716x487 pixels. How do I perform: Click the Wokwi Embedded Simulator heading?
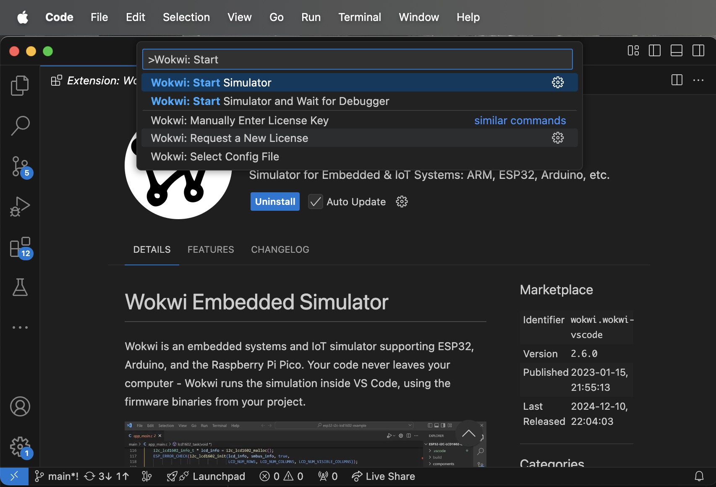[x=256, y=302]
